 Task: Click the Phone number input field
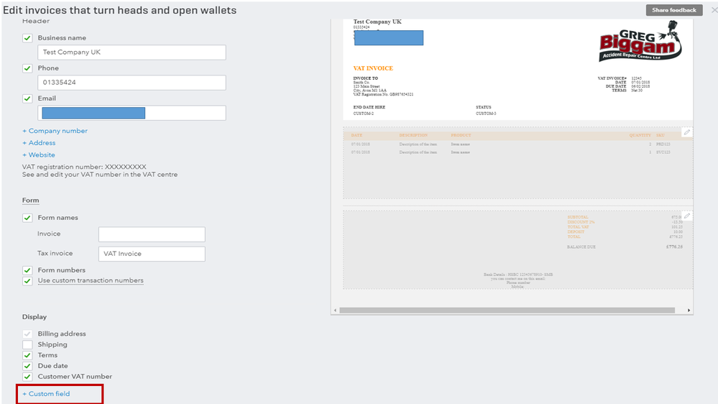[x=132, y=83]
